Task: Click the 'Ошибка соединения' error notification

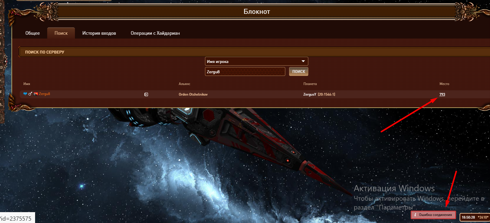Action: pos(433,215)
